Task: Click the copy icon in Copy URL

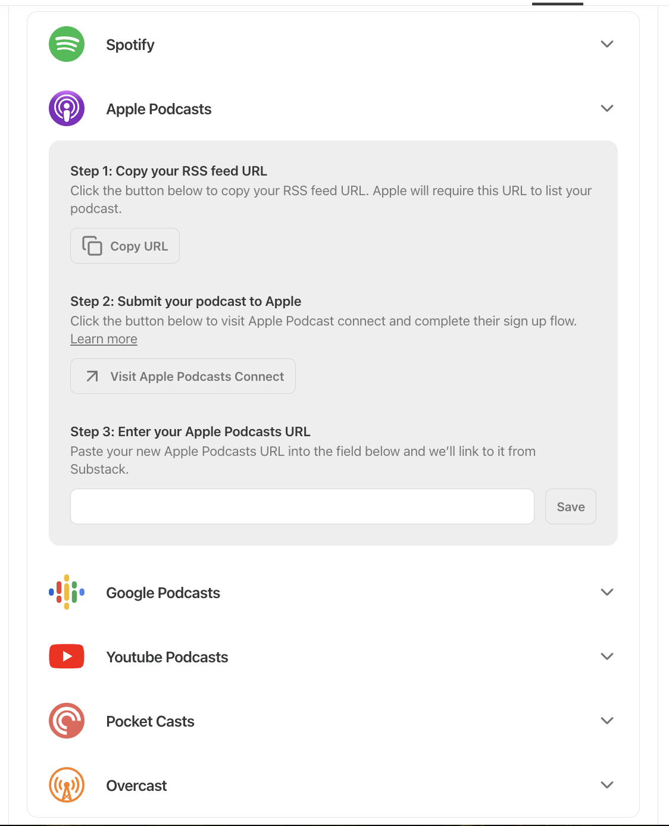Action: [x=92, y=246]
